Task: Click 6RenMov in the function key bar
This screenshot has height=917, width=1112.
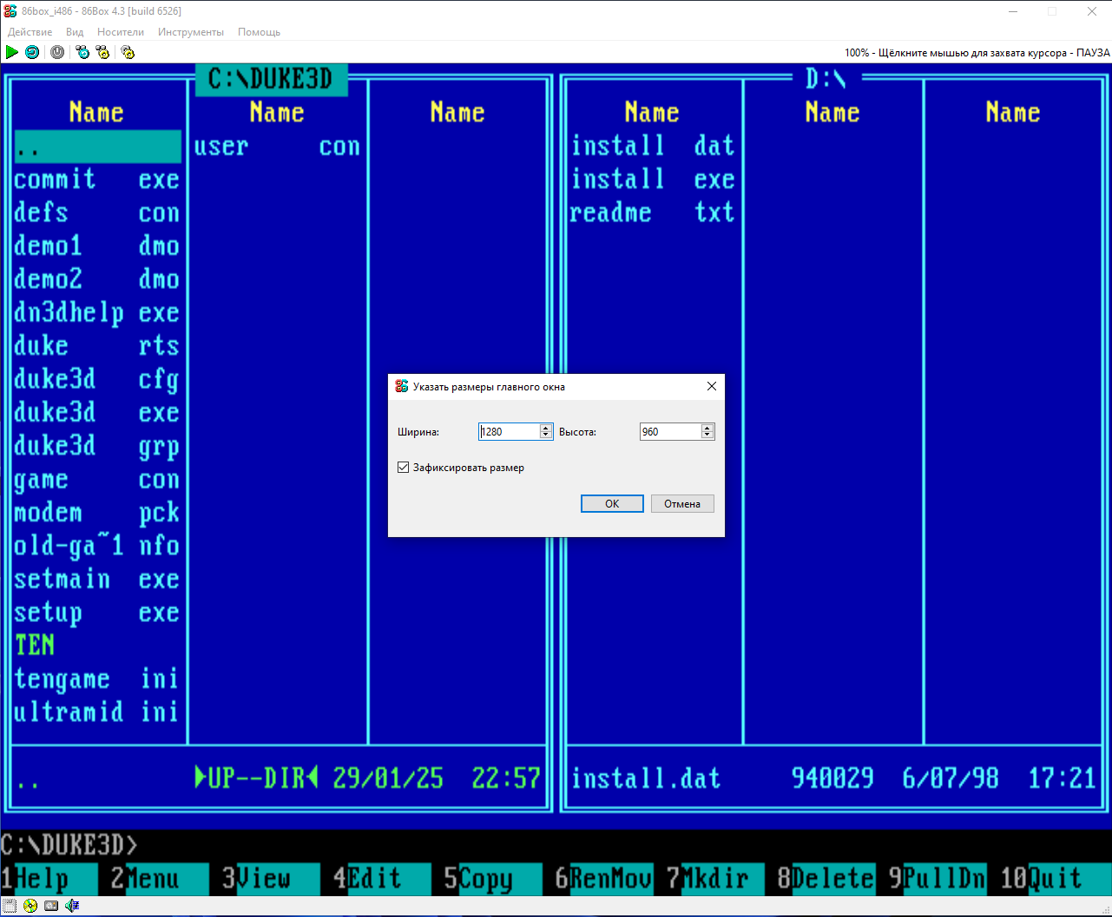Action: point(603,878)
